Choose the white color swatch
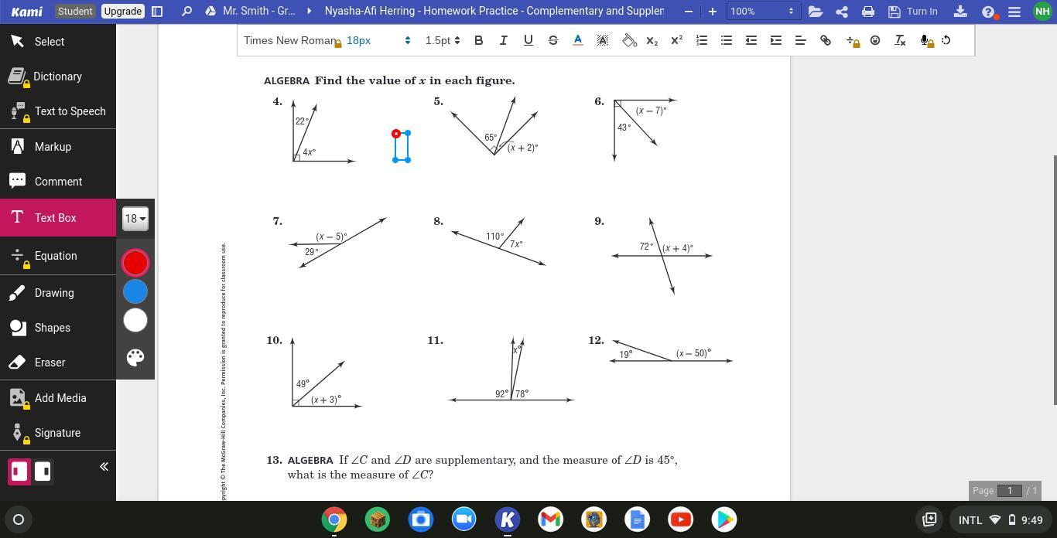Viewport: 1057px width, 538px height. (x=135, y=320)
